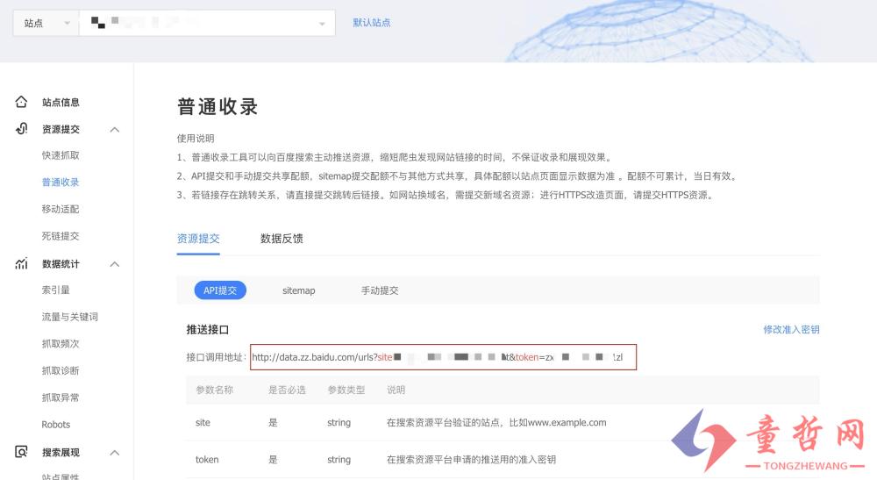Click the 说明 column header
877x480 pixels.
pyautogui.click(x=396, y=390)
